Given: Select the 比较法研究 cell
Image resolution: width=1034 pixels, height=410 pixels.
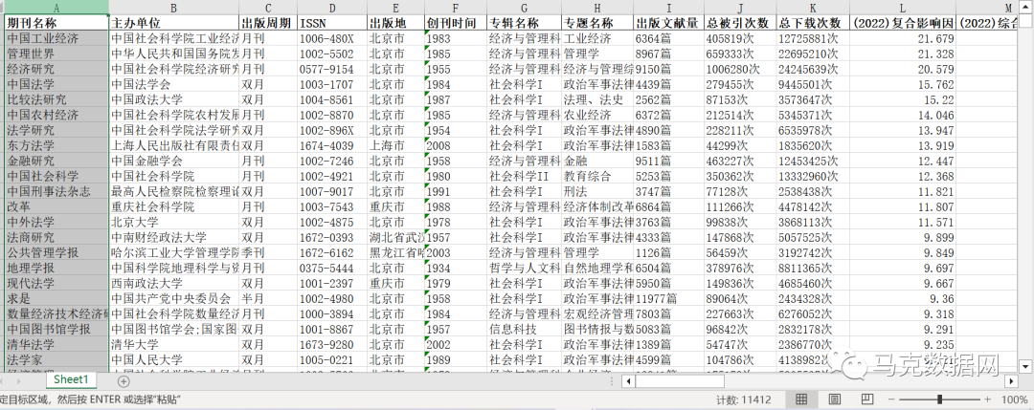Looking at the screenshot, I should [x=56, y=99].
